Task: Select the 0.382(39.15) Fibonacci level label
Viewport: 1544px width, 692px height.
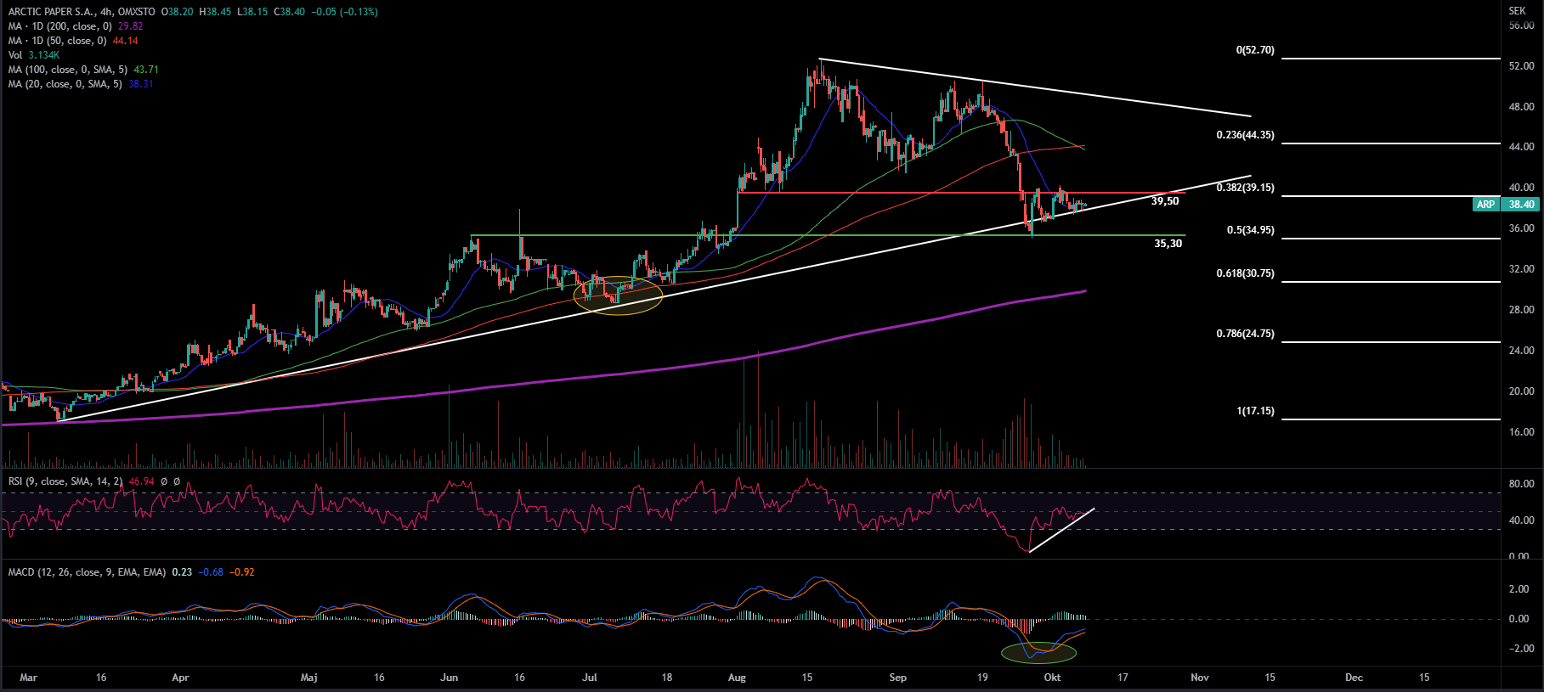Action: point(1245,188)
